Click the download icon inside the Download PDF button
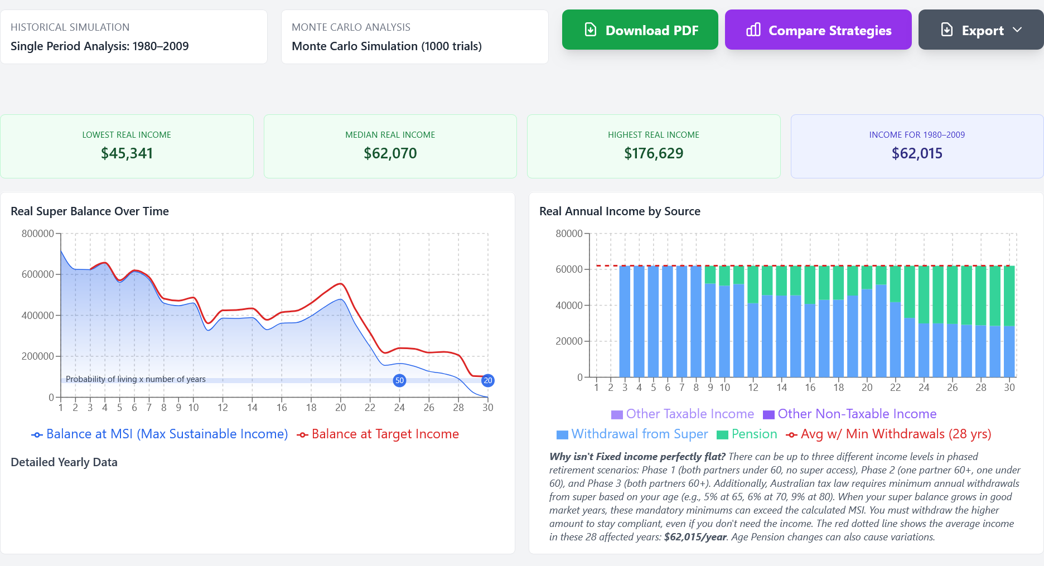 (589, 30)
